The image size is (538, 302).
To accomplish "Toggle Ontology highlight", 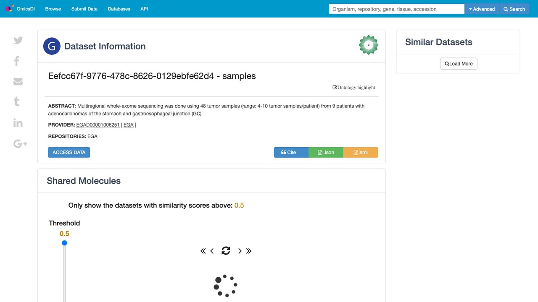I will (354, 87).
